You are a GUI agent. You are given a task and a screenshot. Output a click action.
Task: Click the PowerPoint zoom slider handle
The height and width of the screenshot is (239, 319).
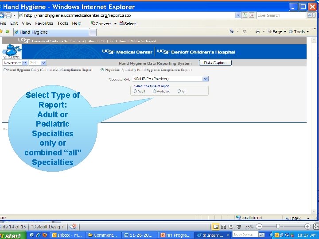pos(278,227)
